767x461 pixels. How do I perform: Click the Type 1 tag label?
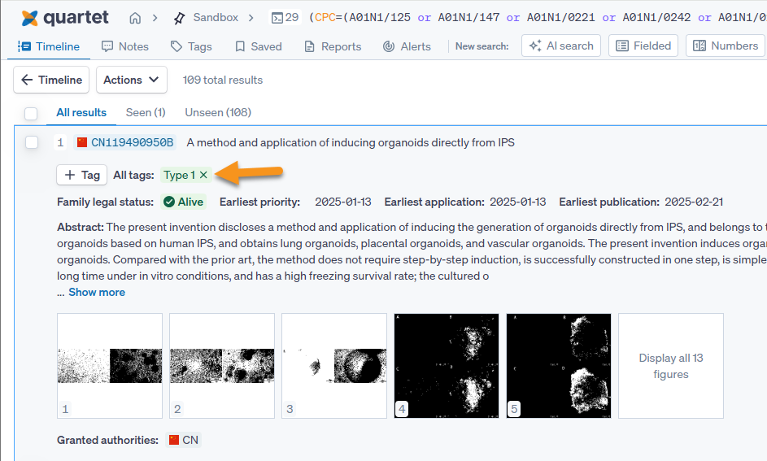tap(180, 175)
